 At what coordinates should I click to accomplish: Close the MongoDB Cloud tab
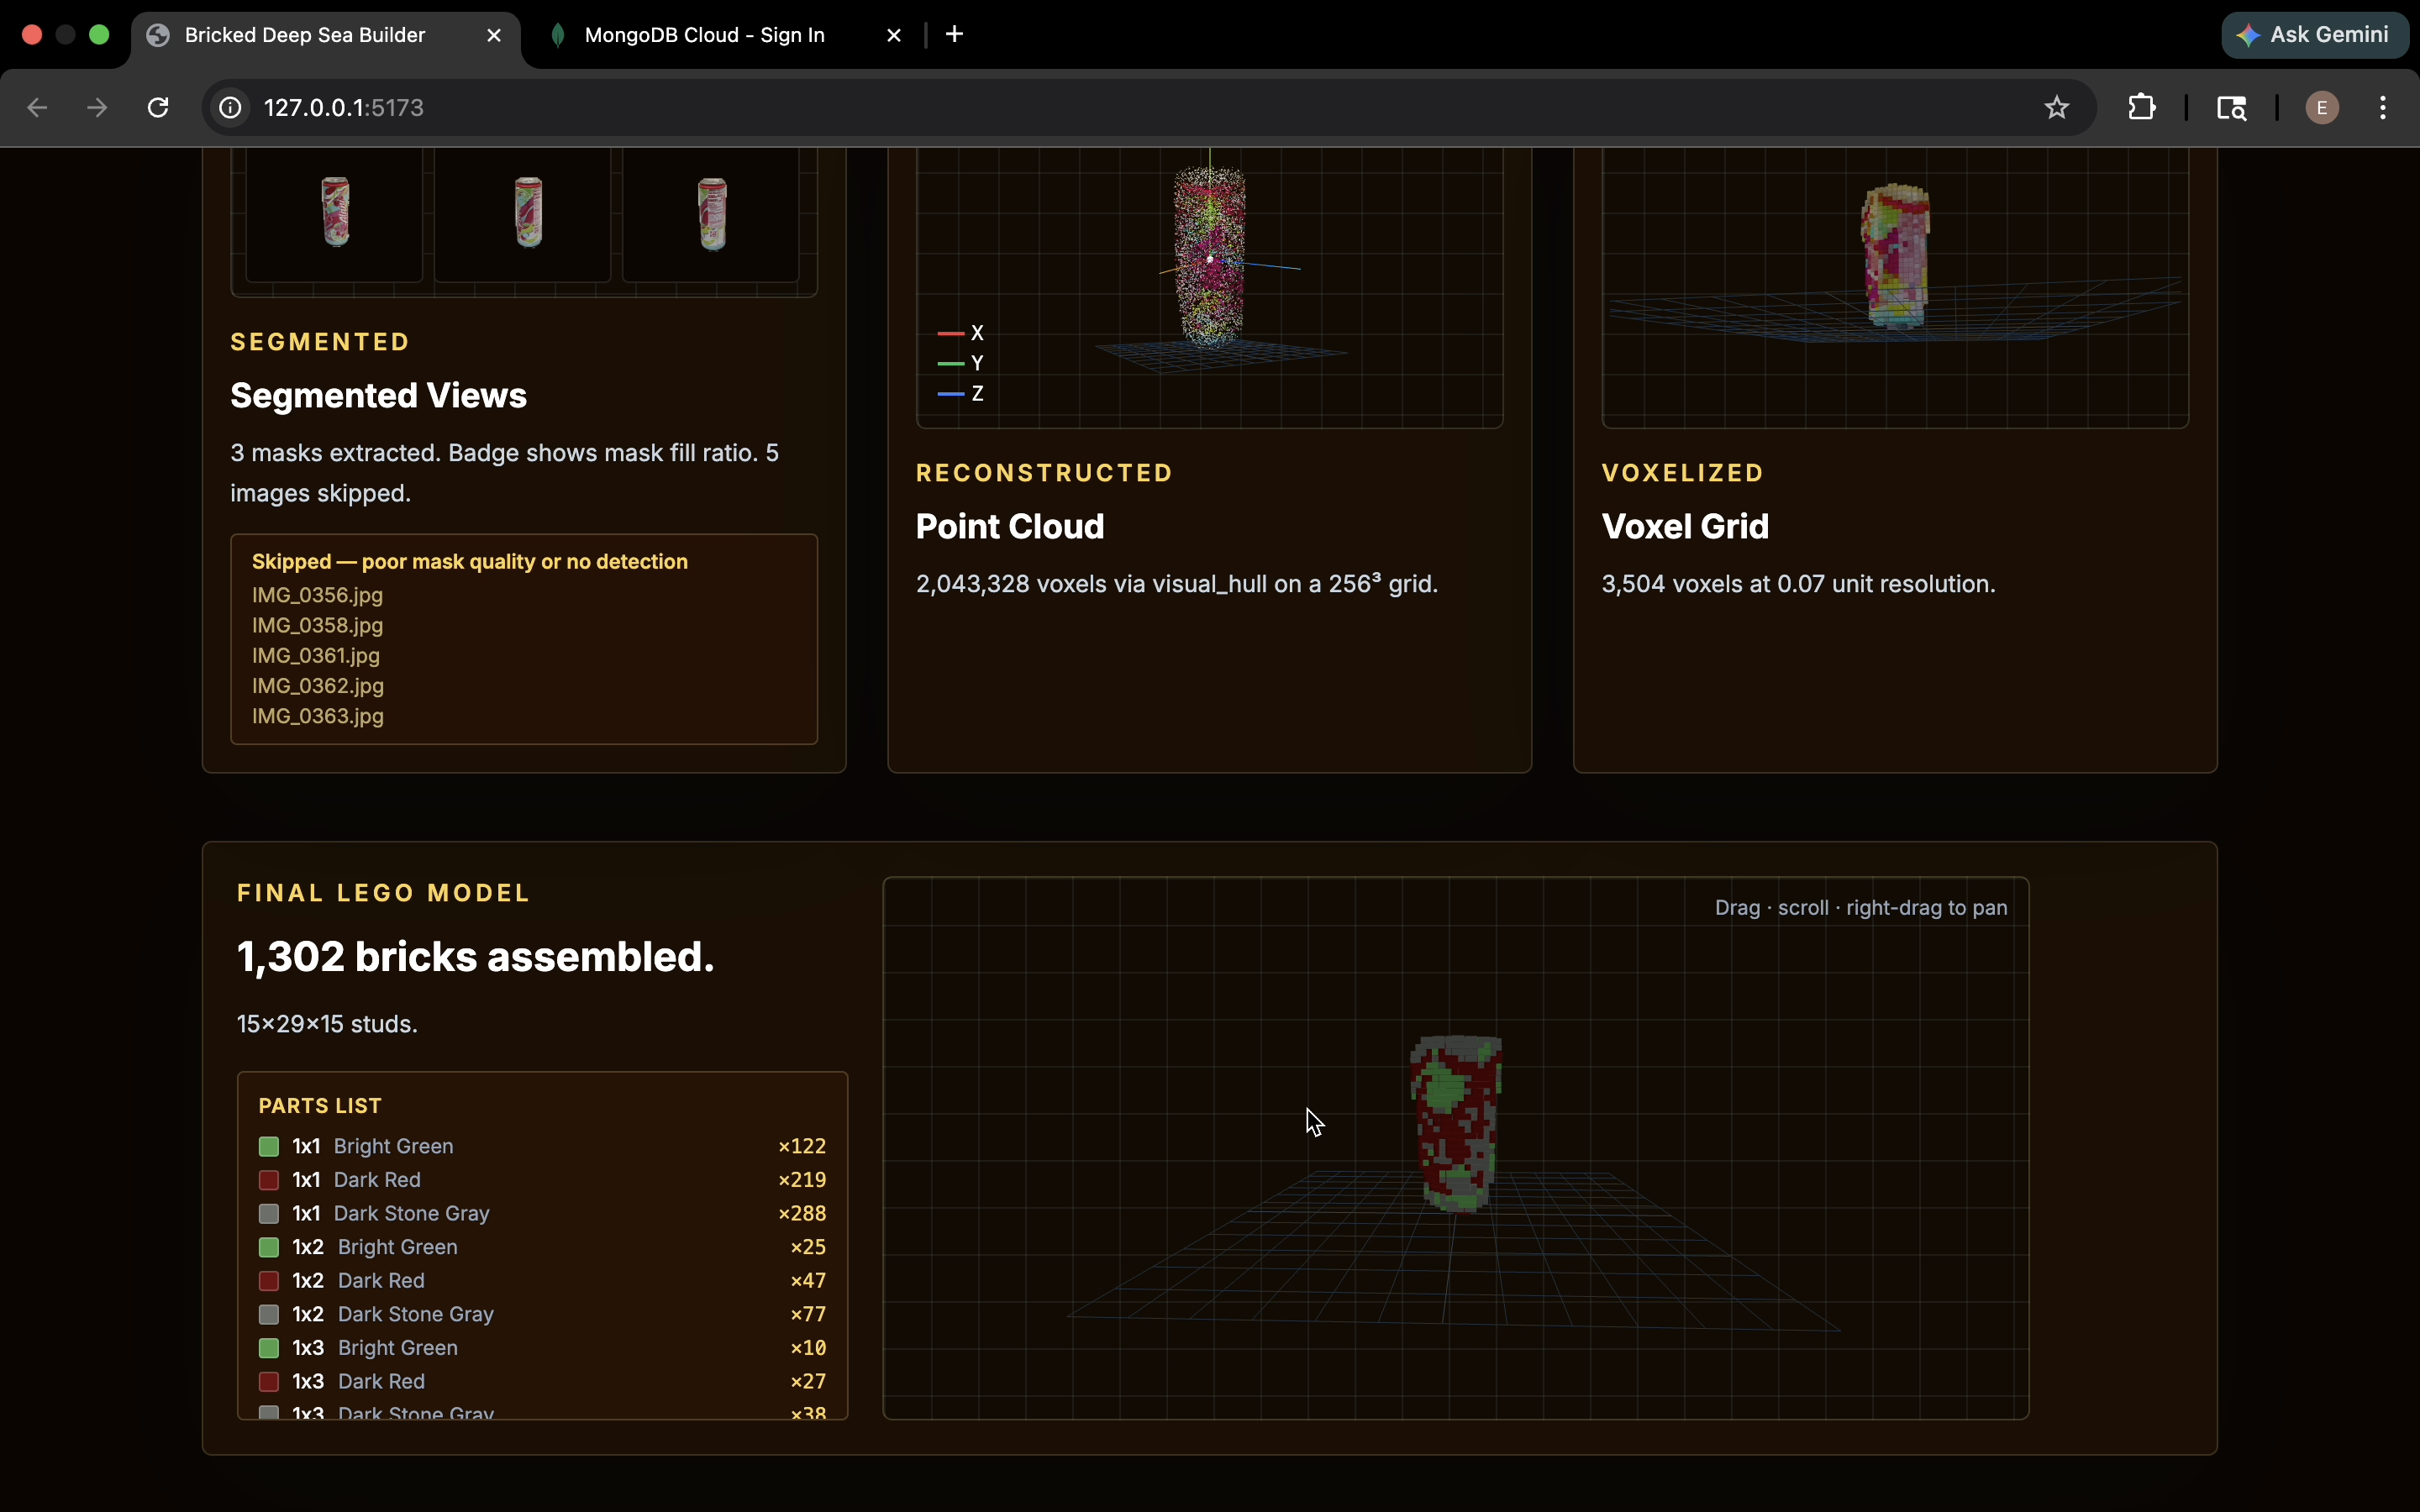pyautogui.click(x=894, y=35)
